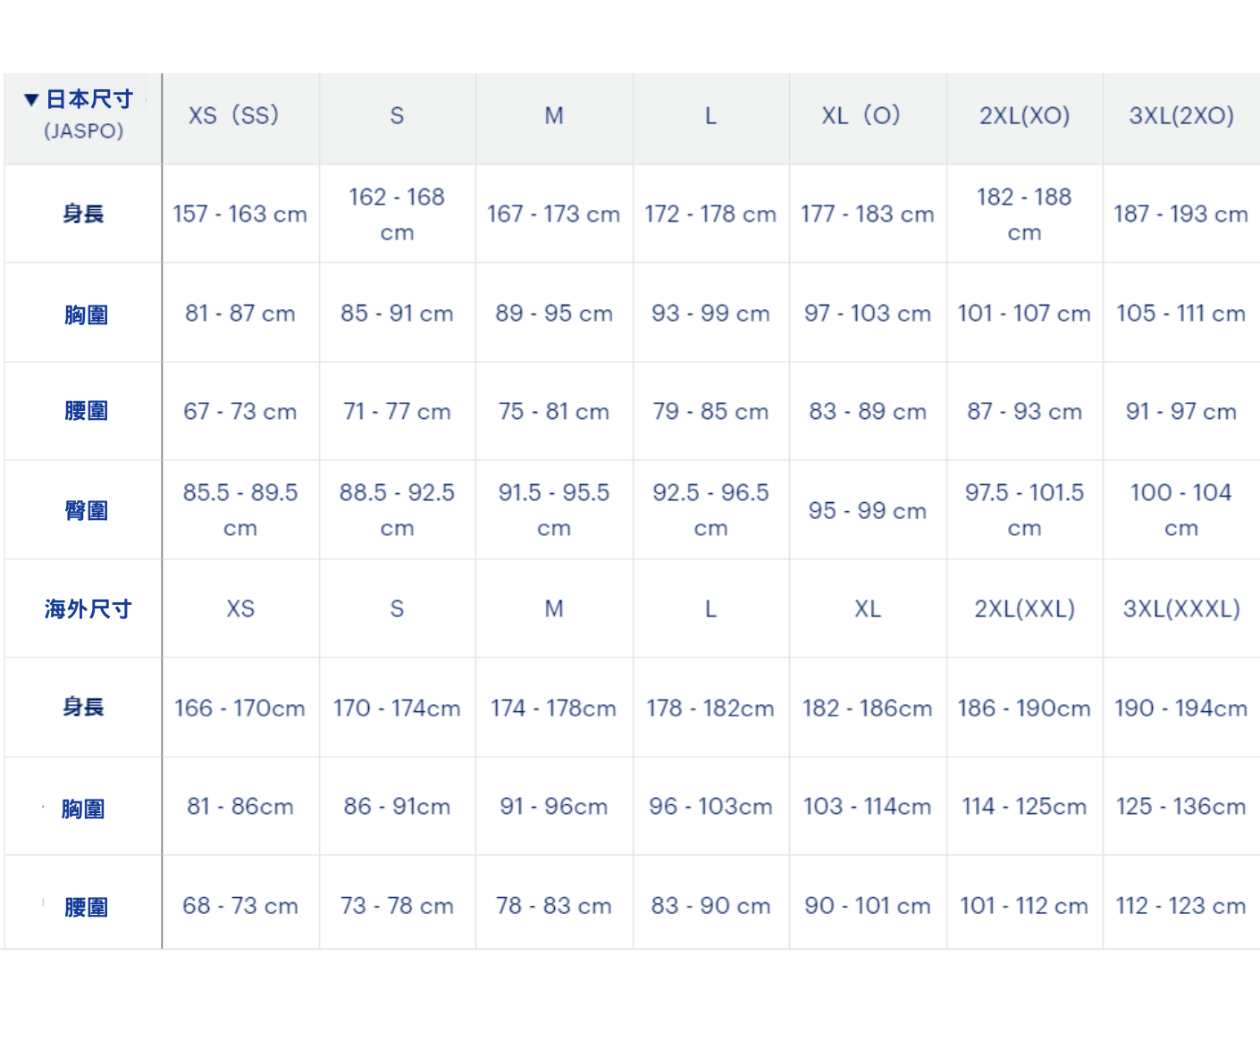1260x1056 pixels.
Task: Collapse the 日本尺寸 triangle arrow
Action: [x=31, y=99]
